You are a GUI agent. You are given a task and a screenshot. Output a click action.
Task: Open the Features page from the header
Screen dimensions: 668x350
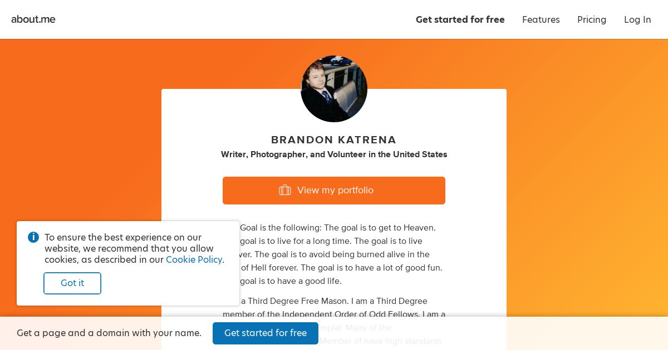coord(541,19)
